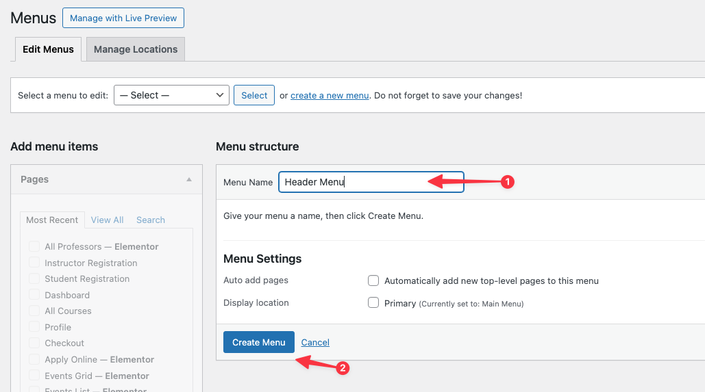Enable Primary display location checkbox

[373, 302]
